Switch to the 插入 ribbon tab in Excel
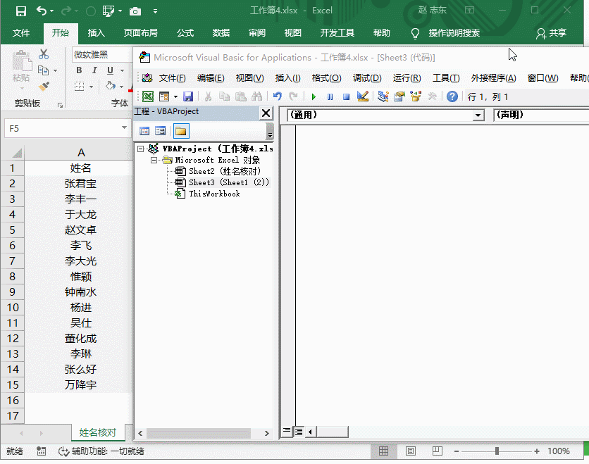The width and height of the screenshot is (589, 464). coord(97,33)
